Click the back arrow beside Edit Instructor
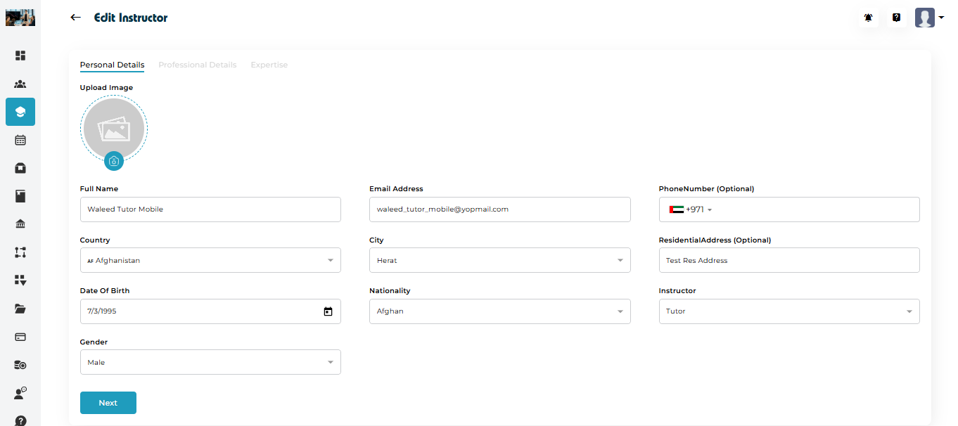 76,18
